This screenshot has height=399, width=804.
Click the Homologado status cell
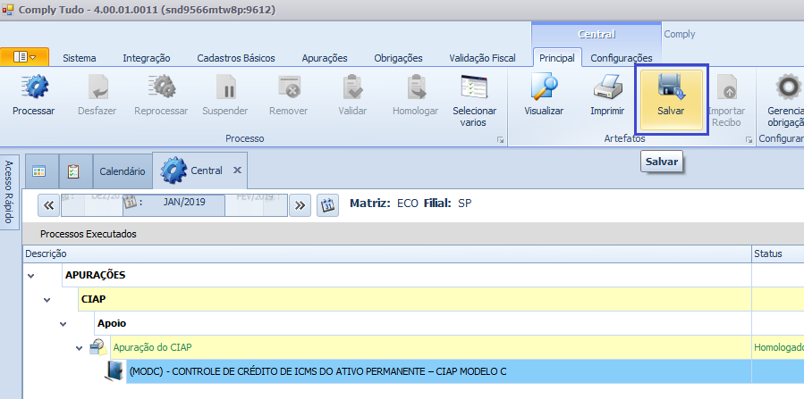pos(778,347)
